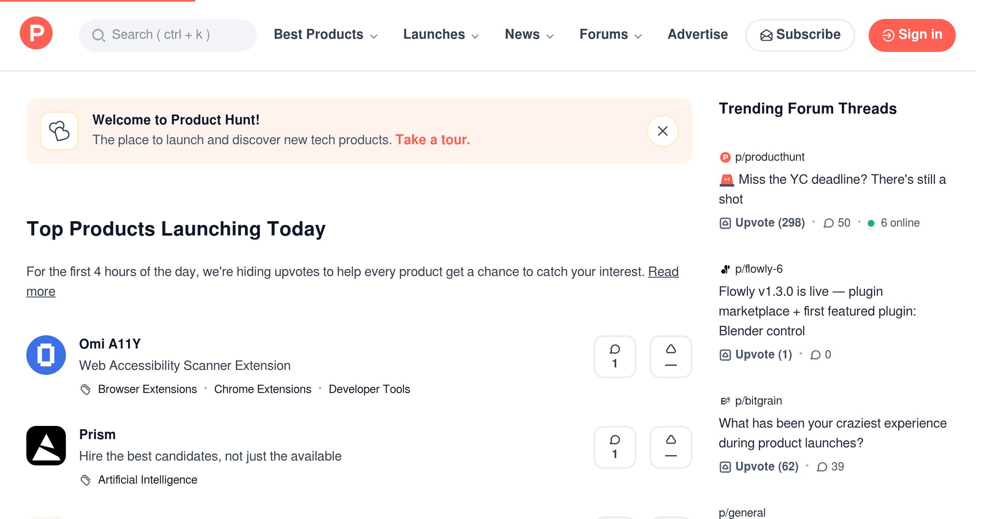988x519 pixels.
Task: Click the Web Accessibility Scanner Extension tagline
Action: click(x=185, y=366)
